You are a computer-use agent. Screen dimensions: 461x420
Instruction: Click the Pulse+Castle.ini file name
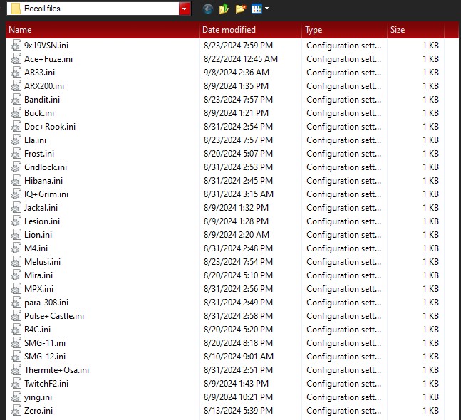pos(54,316)
